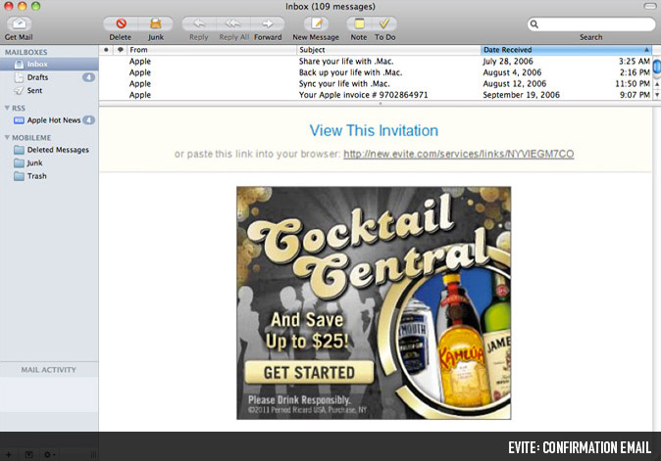Click the Reply arrow button

pyautogui.click(x=199, y=23)
